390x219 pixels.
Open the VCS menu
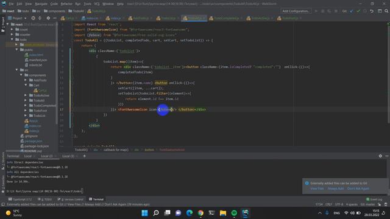(x=97, y=4)
